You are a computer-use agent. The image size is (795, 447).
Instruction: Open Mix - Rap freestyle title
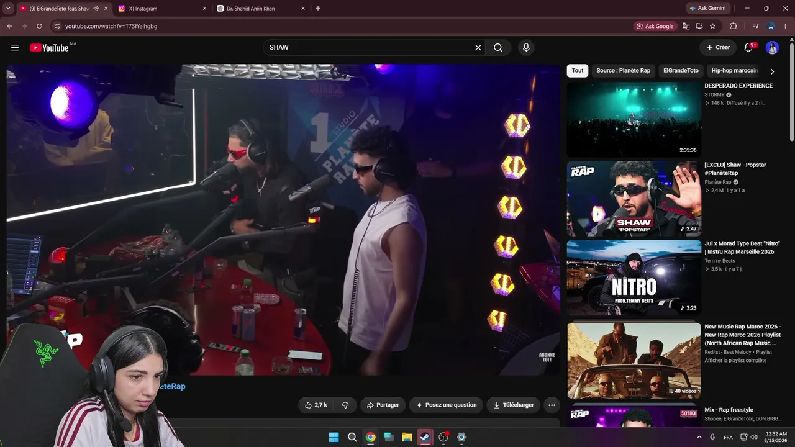(729, 410)
